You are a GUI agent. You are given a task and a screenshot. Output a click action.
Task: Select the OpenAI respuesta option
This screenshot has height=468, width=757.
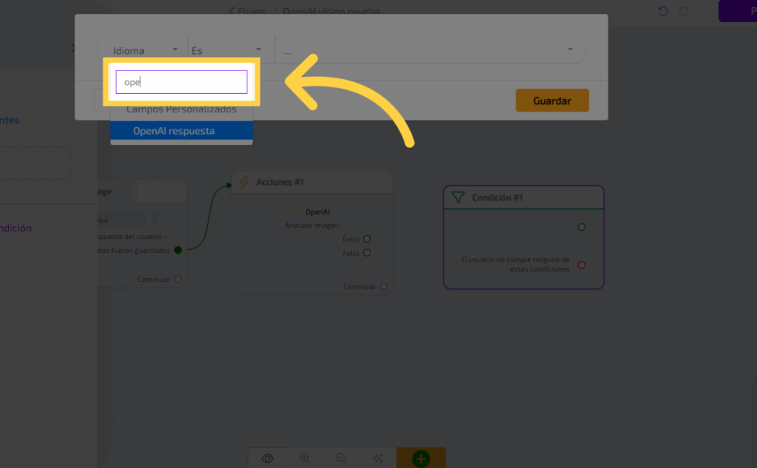[x=182, y=131]
